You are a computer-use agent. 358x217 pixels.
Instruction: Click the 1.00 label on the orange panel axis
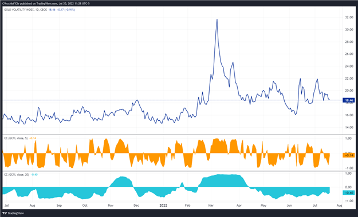tap(348, 139)
